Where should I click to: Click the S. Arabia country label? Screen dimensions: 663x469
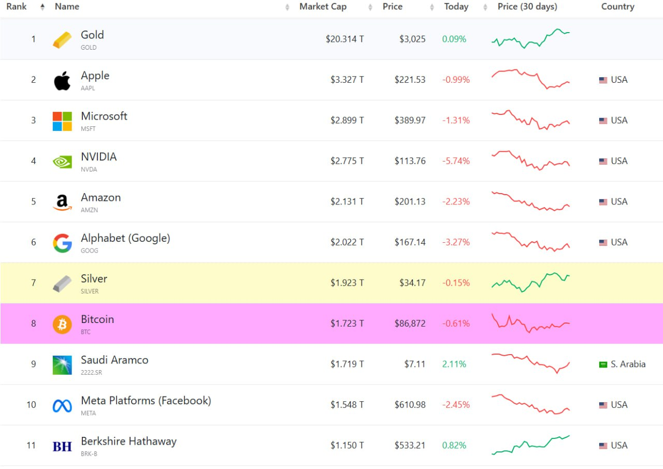click(628, 364)
